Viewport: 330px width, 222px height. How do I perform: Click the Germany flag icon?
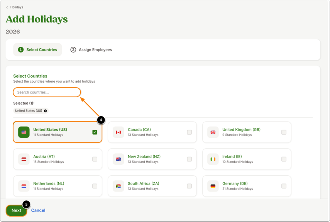click(213, 186)
